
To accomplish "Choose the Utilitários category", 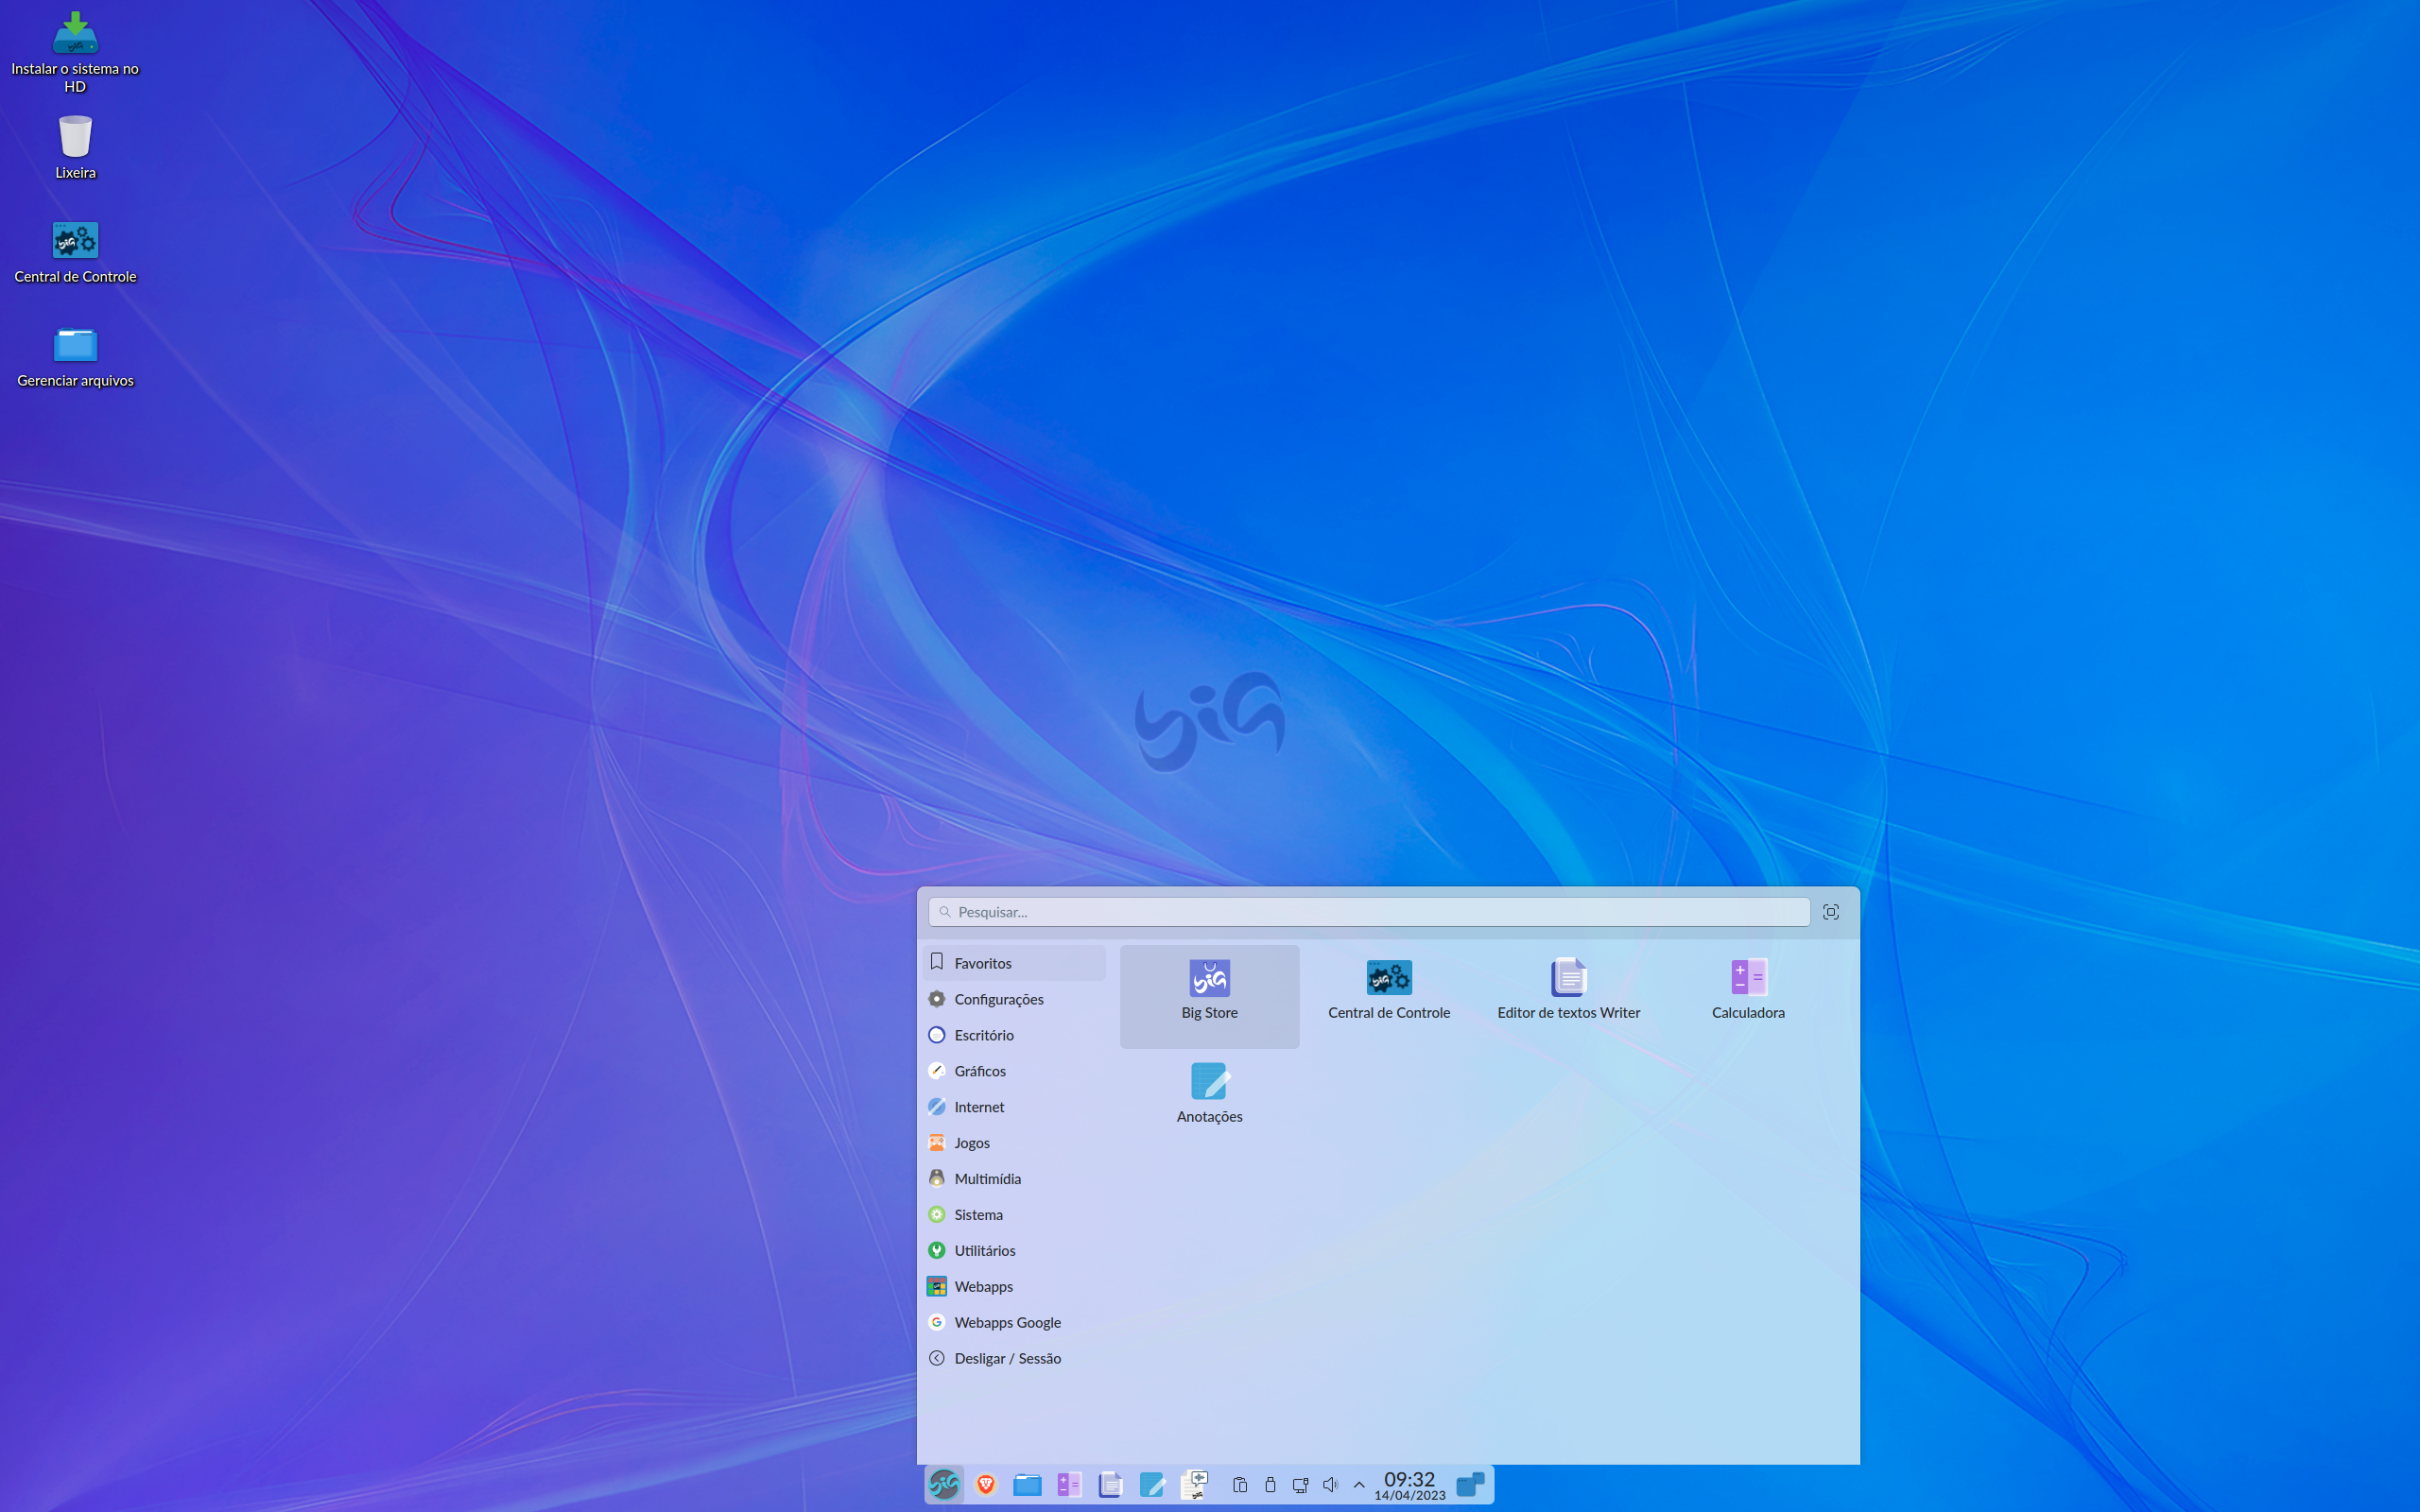I will 1014,1251.
